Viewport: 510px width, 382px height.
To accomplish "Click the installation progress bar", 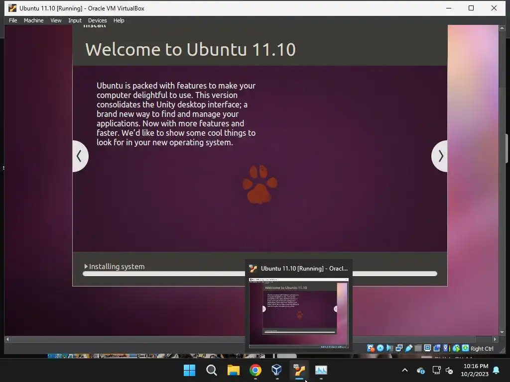I will pyautogui.click(x=259, y=274).
